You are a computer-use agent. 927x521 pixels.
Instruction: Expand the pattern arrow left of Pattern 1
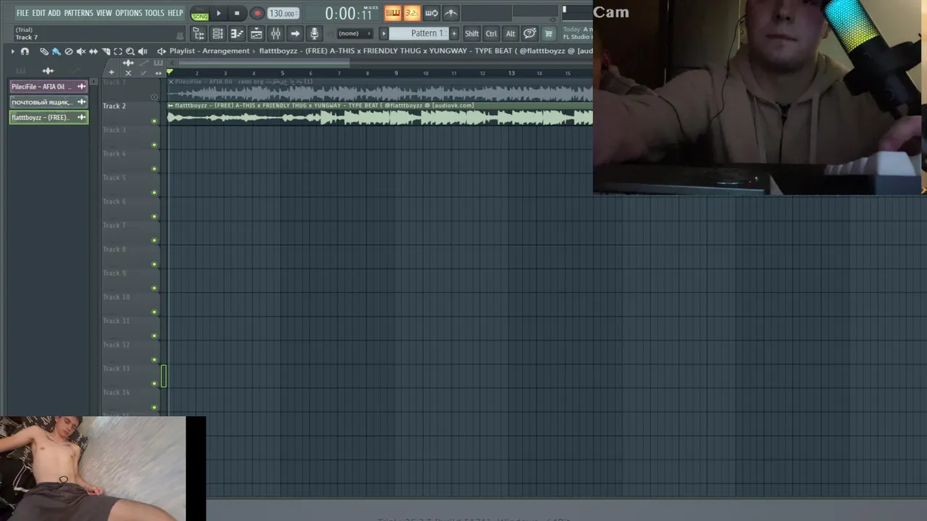tap(384, 33)
